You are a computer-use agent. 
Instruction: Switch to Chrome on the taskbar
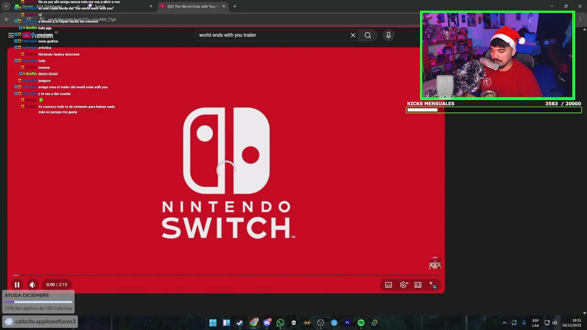(x=254, y=323)
